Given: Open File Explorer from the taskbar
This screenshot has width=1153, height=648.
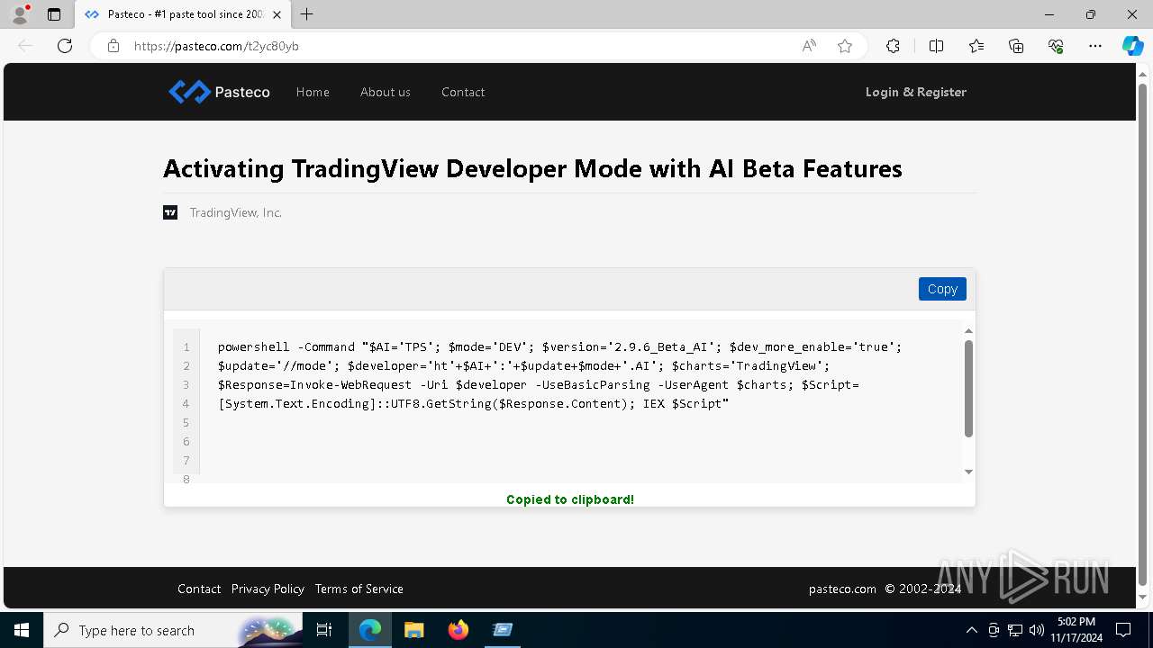Looking at the screenshot, I should (413, 630).
